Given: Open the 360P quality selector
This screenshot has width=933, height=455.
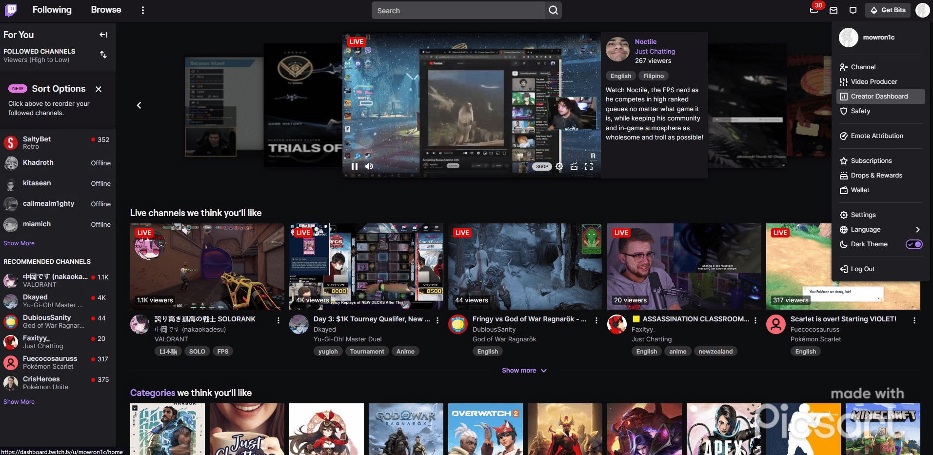Looking at the screenshot, I should tap(541, 166).
